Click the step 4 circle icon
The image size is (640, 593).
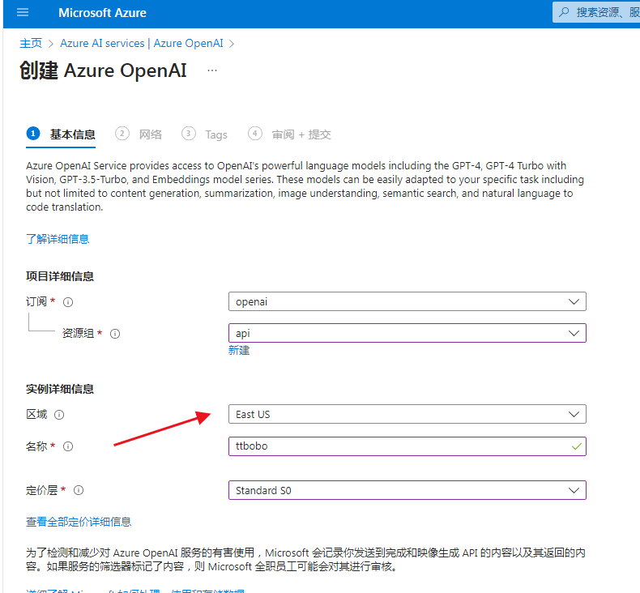pyautogui.click(x=255, y=134)
